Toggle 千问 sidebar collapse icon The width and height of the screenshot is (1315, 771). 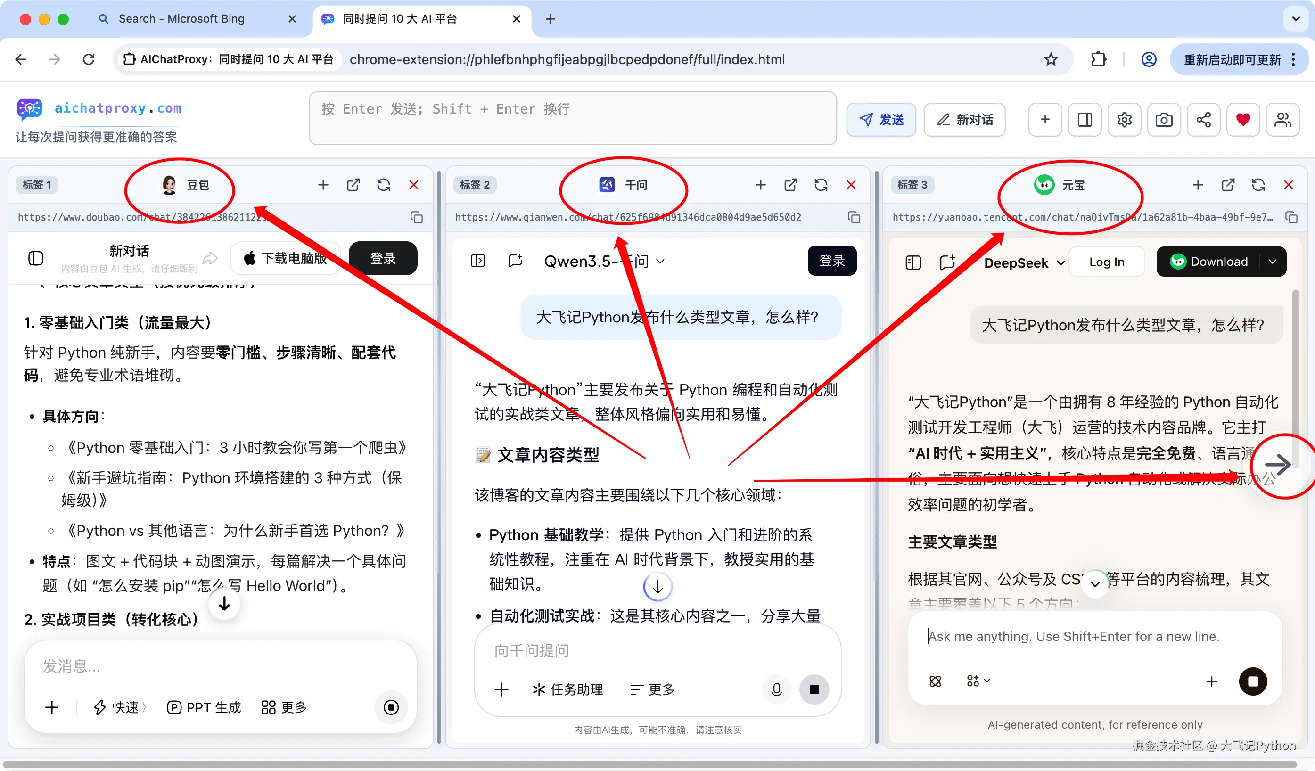[477, 260]
